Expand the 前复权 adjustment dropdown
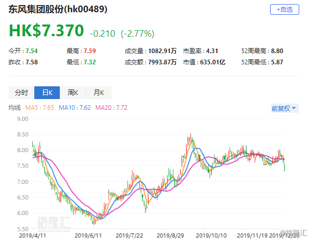This screenshot has width=311, height=240. tap(284, 108)
